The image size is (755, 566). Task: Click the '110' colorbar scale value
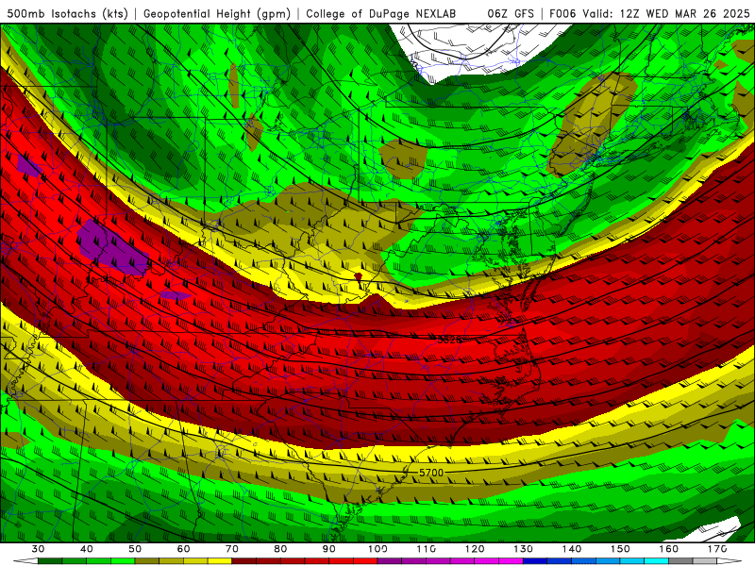427,549
